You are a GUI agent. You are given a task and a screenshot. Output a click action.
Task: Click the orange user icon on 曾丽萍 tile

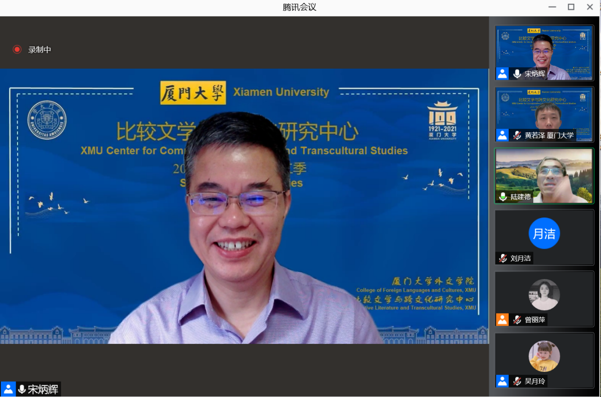(502, 320)
